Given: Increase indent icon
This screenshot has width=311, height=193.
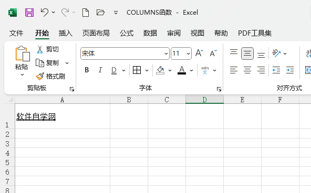Looking at the screenshot, I should [x=290, y=70].
